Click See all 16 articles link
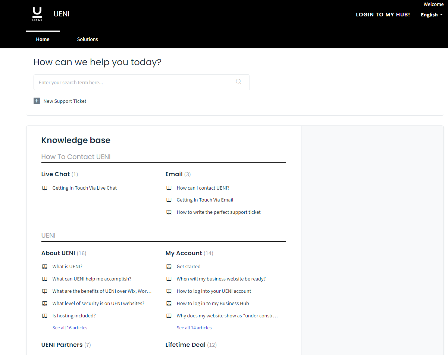Image resolution: width=448 pixels, height=355 pixels. tap(70, 328)
